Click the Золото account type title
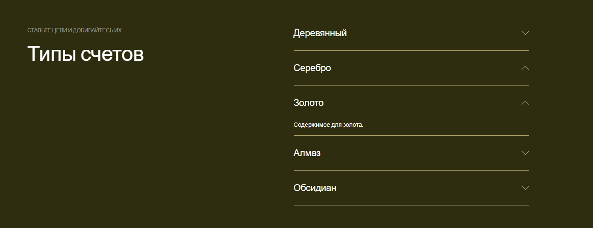The height and width of the screenshot is (228, 593). (x=308, y=103)
